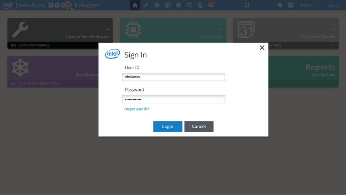This screenshot has height=195, width=346.
Task: Click Active Cases label
Action: tap(211, 36)
